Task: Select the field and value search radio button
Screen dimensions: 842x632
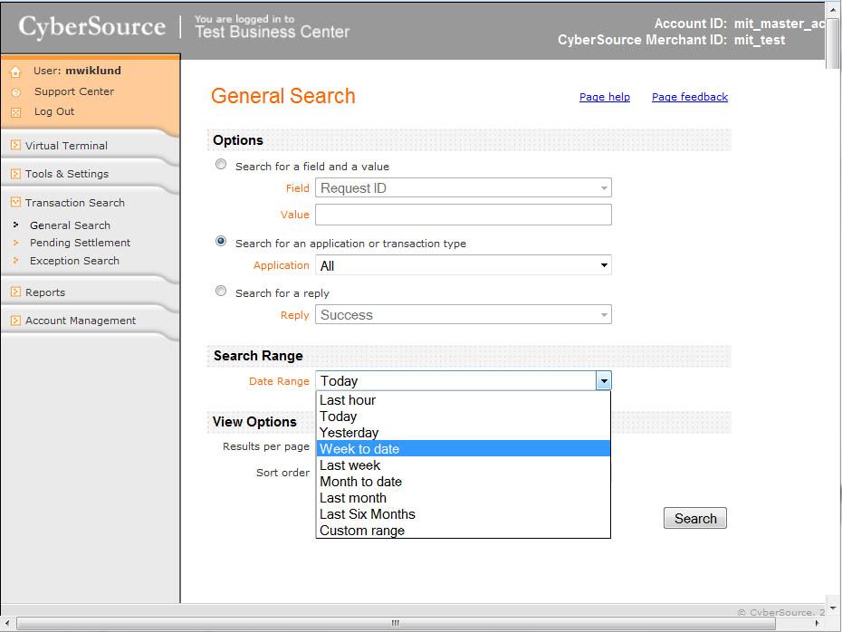Action: point(221,165)
